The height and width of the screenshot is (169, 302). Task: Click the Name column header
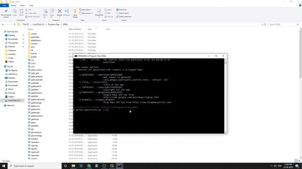pyautogui.click(x=30, y=29)
